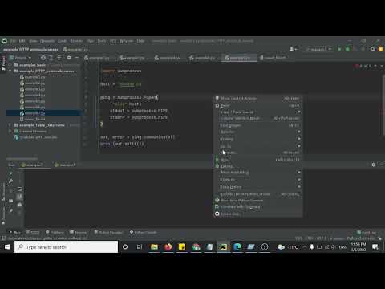
Task: Click the Windows search box
Action: pyautogui.click(x=67, y=246)
